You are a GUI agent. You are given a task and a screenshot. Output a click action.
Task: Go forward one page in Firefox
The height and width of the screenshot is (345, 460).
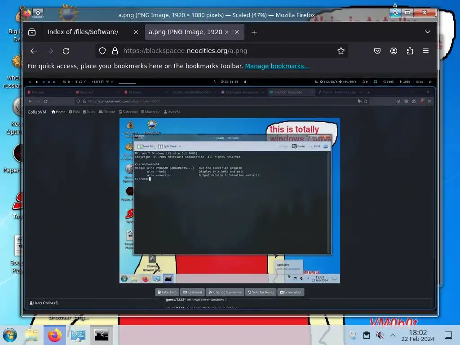(50, 51)
